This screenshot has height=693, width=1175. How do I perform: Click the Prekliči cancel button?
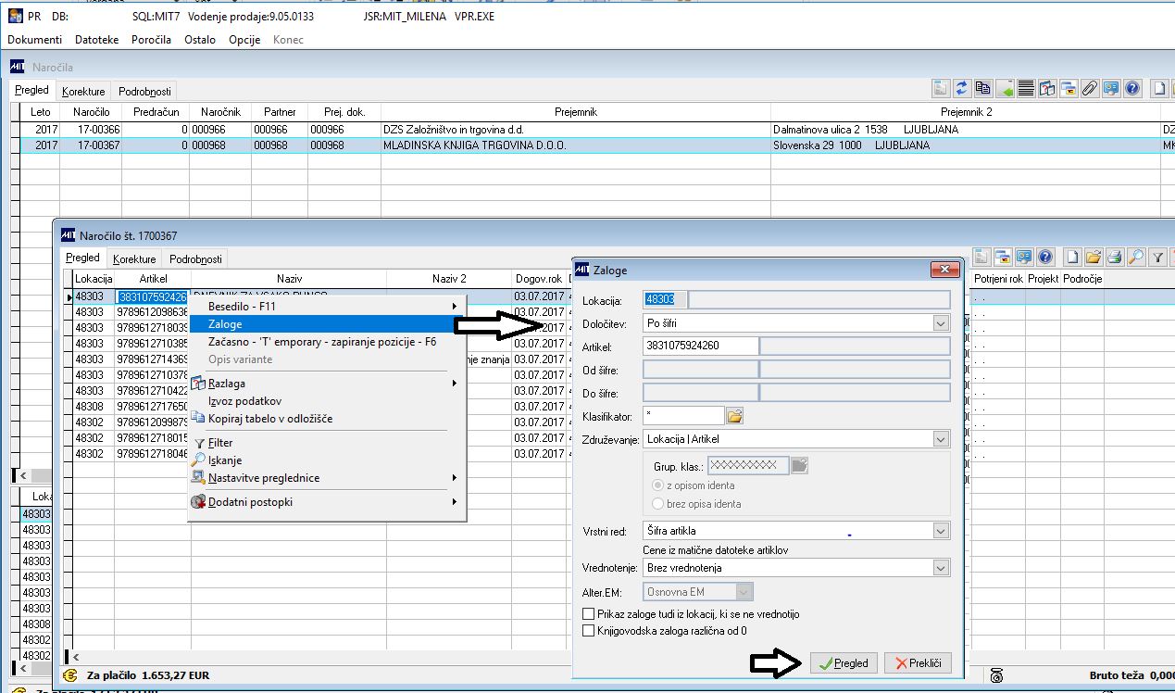(x=918, y=662)
